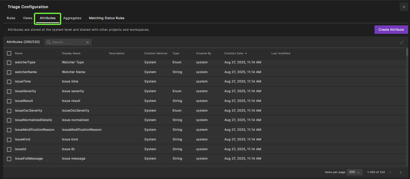Check the watcherType row checkbox
410x179 pixels.
pyautogui.click(x=9, y=62)
